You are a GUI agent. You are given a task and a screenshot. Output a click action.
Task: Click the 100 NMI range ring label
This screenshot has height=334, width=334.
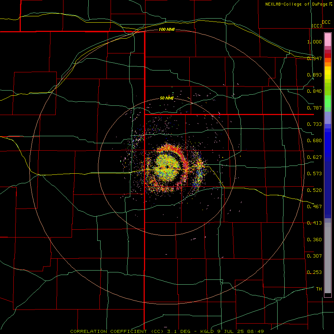[167, 29]
